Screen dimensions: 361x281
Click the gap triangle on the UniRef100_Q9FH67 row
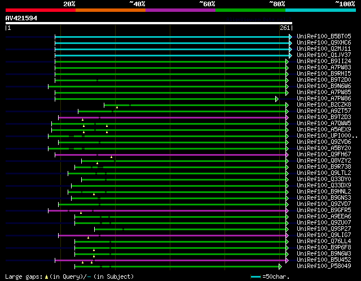pyautogui.click(x=111, y=157)
